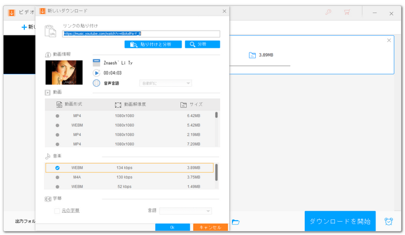Click the alarm clock schedule icon
The height and width of the screenshot is (235, 405).
(x=388, y=222)
